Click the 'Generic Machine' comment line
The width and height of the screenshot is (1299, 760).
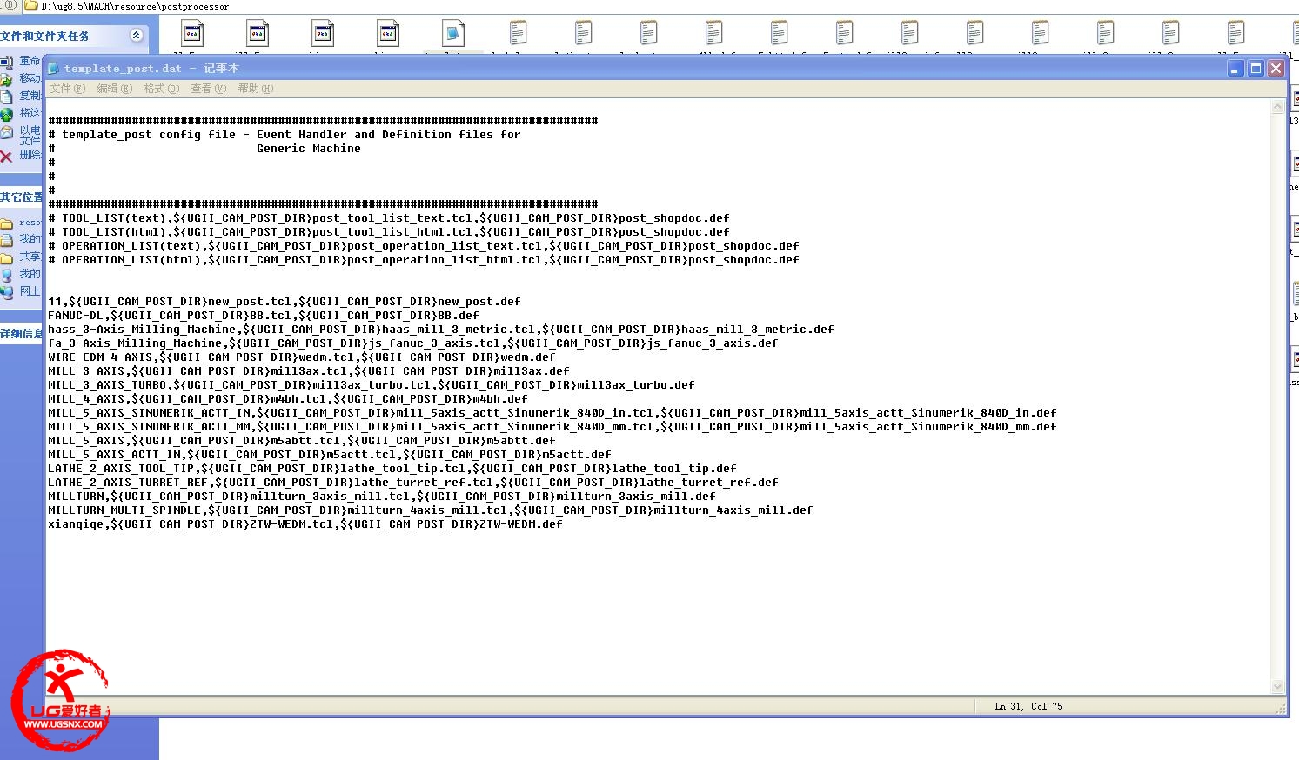click(x=309, y=149)
